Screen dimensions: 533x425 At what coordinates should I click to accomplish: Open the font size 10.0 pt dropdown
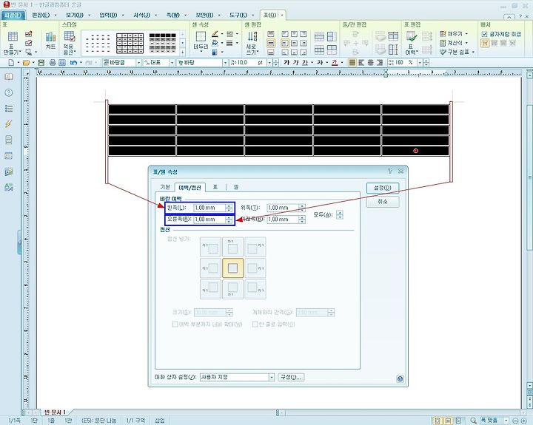269,63
